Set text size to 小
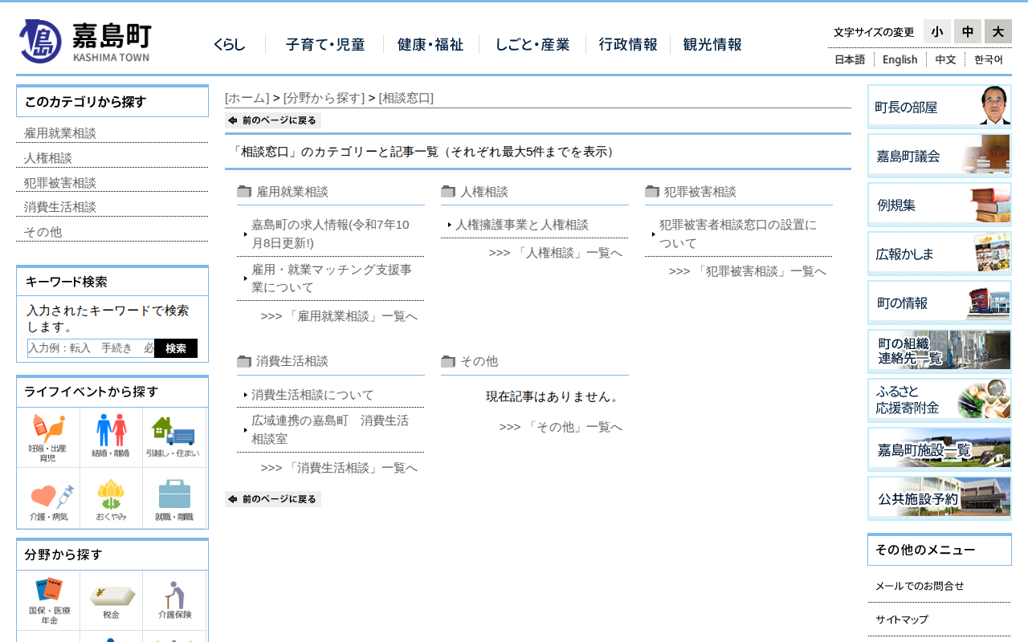The width and height of the screenshot is (1028, 642). (x=937, y=31)
